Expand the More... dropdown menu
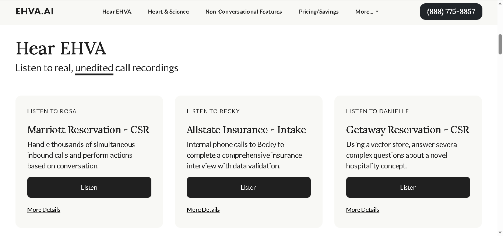 [367, 12]
